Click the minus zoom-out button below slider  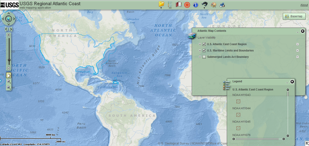8,68
